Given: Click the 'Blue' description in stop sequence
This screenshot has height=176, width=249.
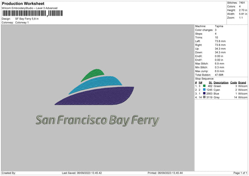Looking at the screenshot, I should point(216,94).
